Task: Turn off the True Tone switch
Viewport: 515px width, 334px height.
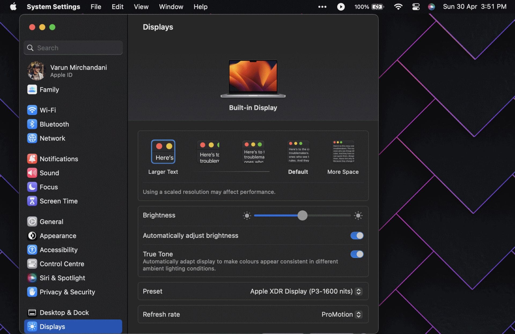Action: point(357,254)
